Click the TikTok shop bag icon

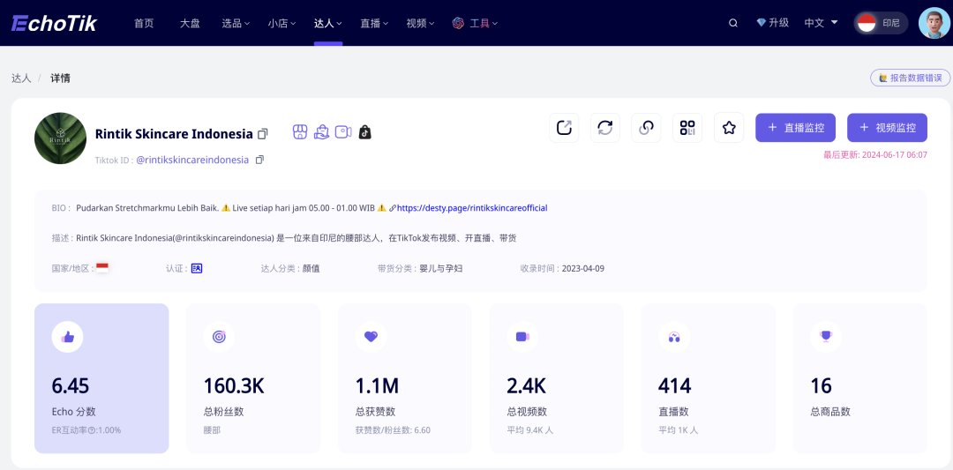365,132
